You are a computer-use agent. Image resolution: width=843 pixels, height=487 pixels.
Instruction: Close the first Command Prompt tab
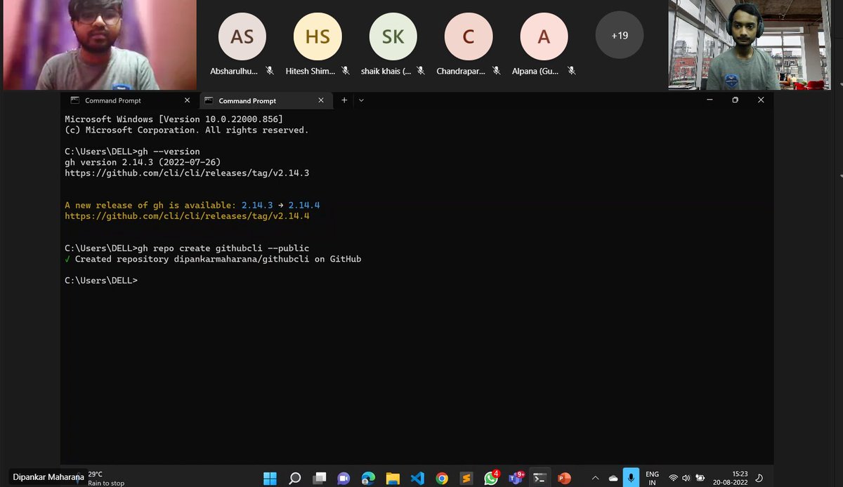pyautogui.click(x=187, y=100)
